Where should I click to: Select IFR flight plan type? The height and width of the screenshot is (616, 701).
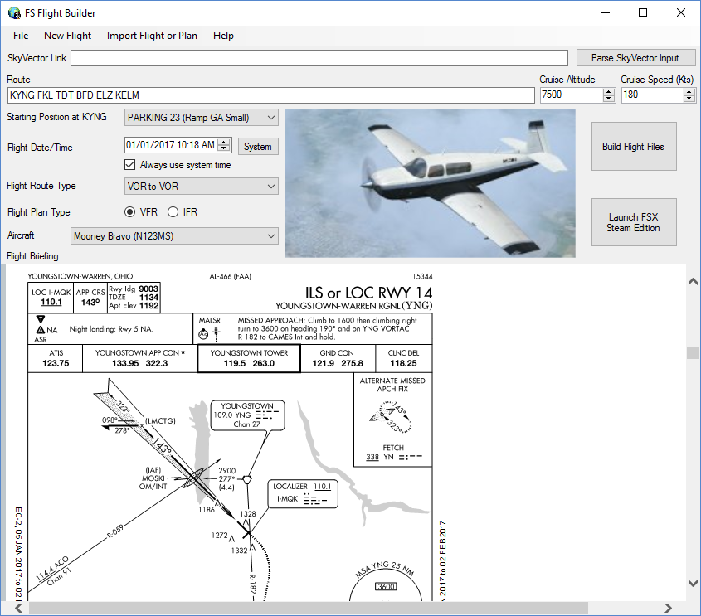(173, 212)
